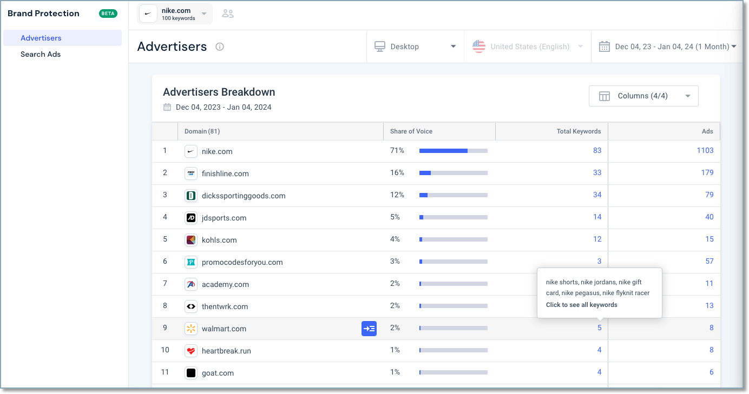Image resolution: width=749 pixels, height=394 pixels.
Task: Click the small calendar icon under Advertisers Breakdown
Action: 167,107
